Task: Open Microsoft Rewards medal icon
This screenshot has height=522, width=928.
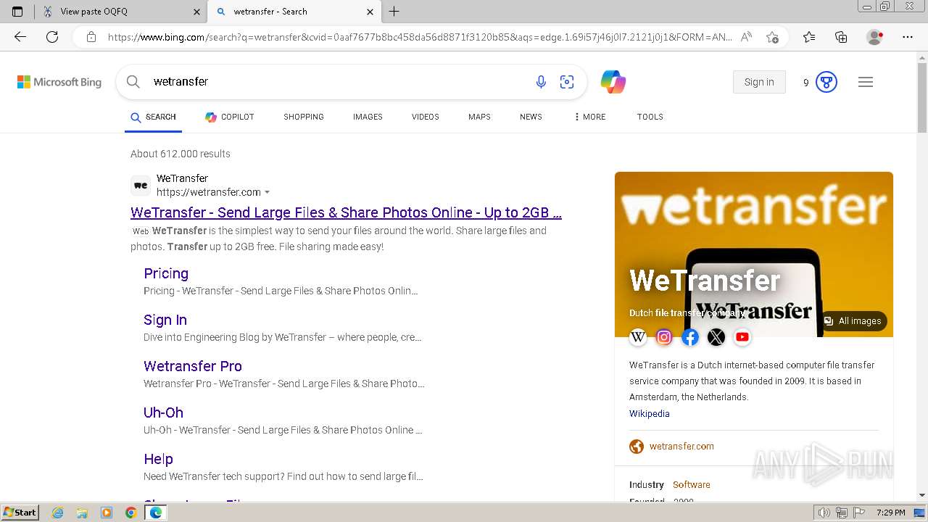Action: (826, 82)
